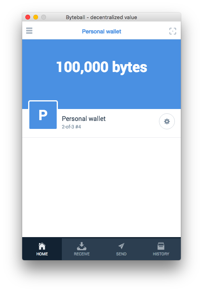203x292 pixels.
Task: Close the Byteball window
Action: [28, 17]
